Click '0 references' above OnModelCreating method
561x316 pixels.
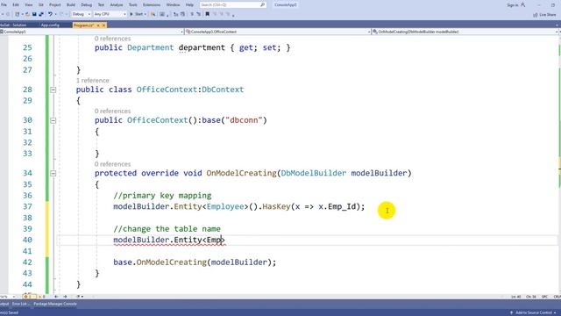[112, 164]
